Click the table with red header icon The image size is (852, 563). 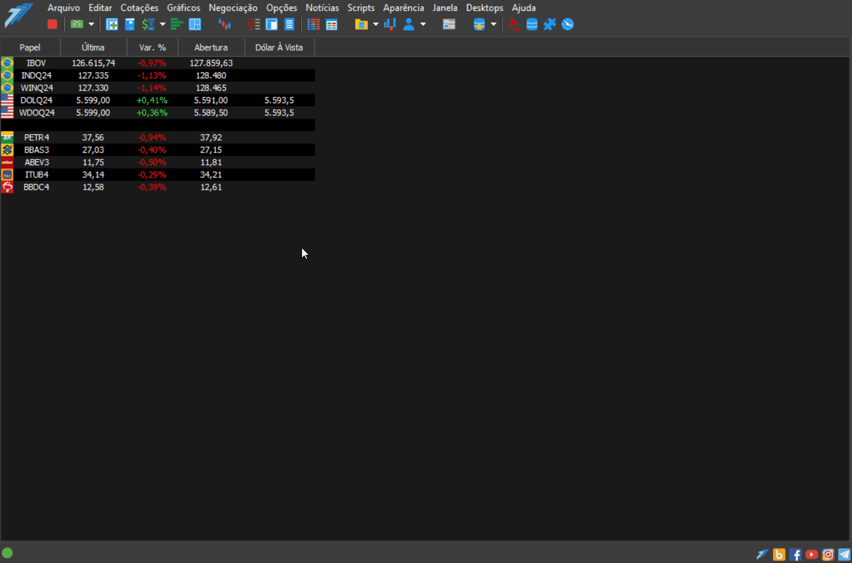(332, 24)
